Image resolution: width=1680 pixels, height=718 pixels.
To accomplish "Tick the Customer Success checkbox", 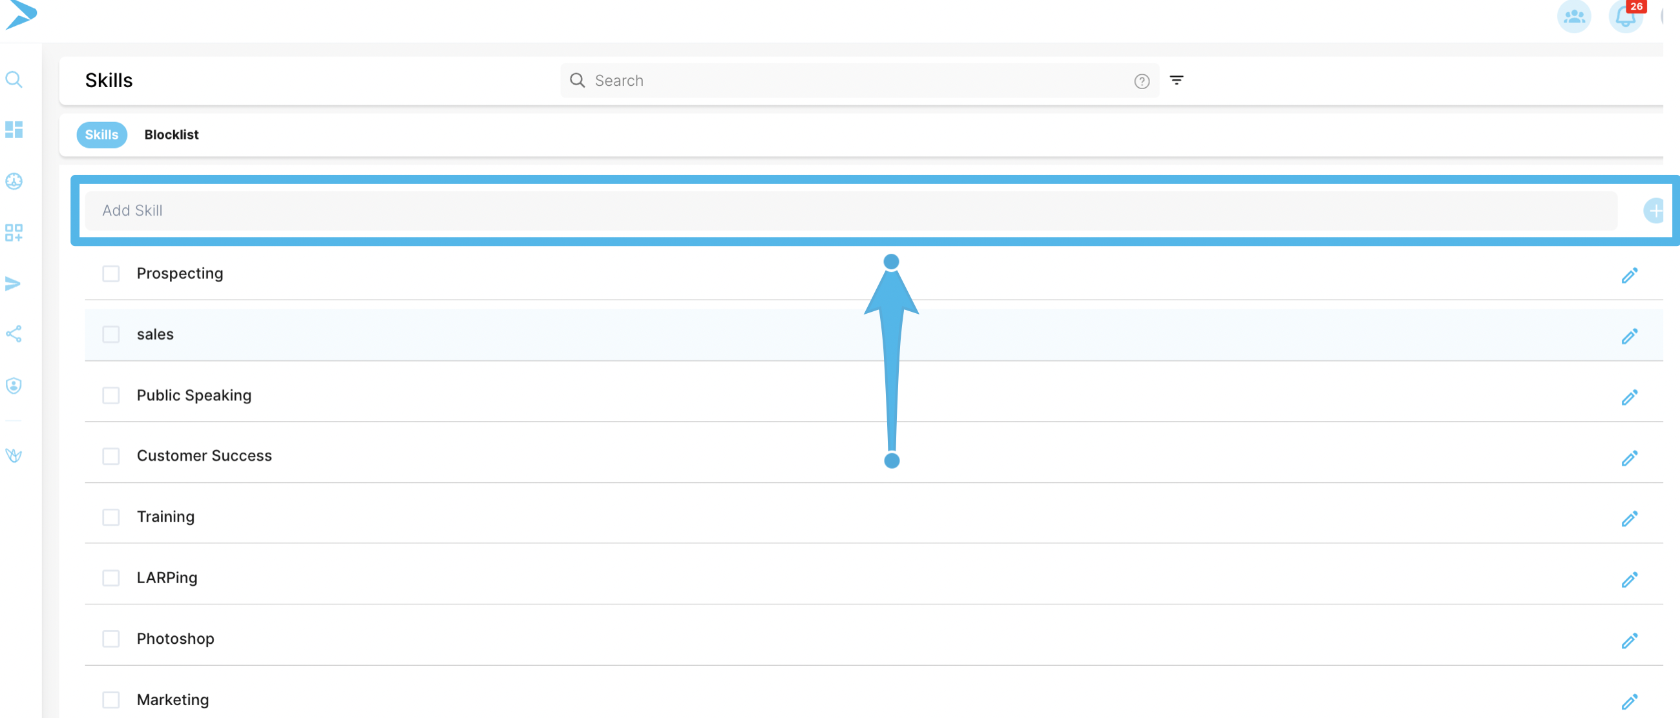I will tap(111, 456).
